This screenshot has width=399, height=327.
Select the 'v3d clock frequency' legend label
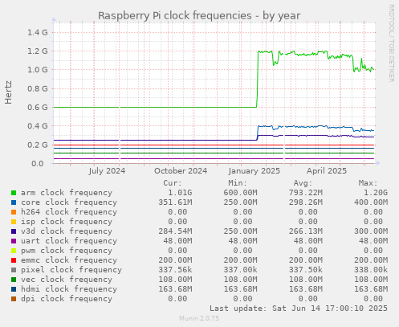(x=67, y=231)
